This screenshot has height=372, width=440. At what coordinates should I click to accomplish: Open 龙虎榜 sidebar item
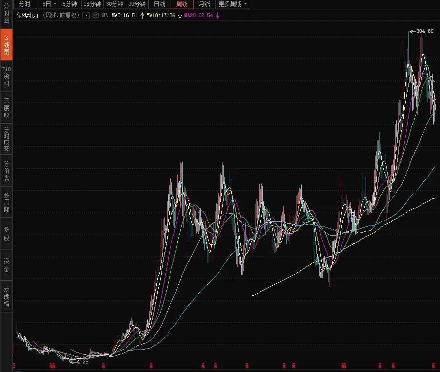[6, 297]
